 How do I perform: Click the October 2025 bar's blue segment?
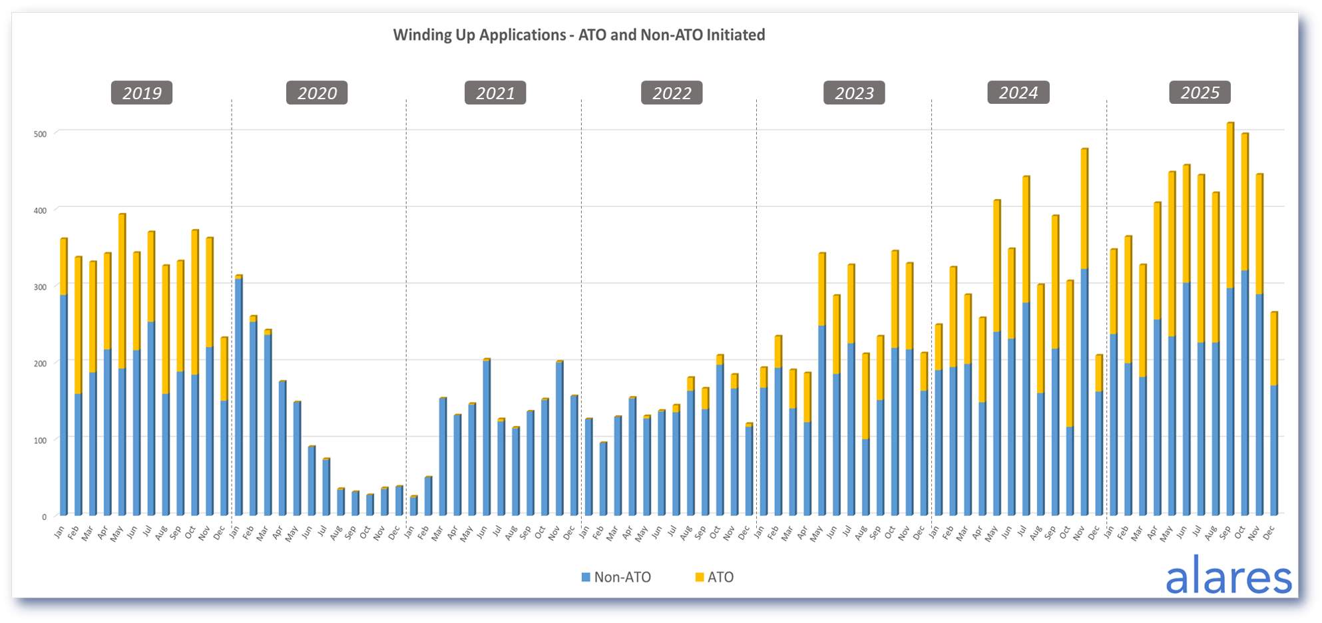1245,393
